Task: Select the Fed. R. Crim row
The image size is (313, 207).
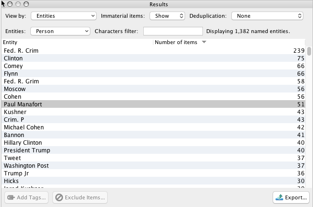Action: [153, 50]
